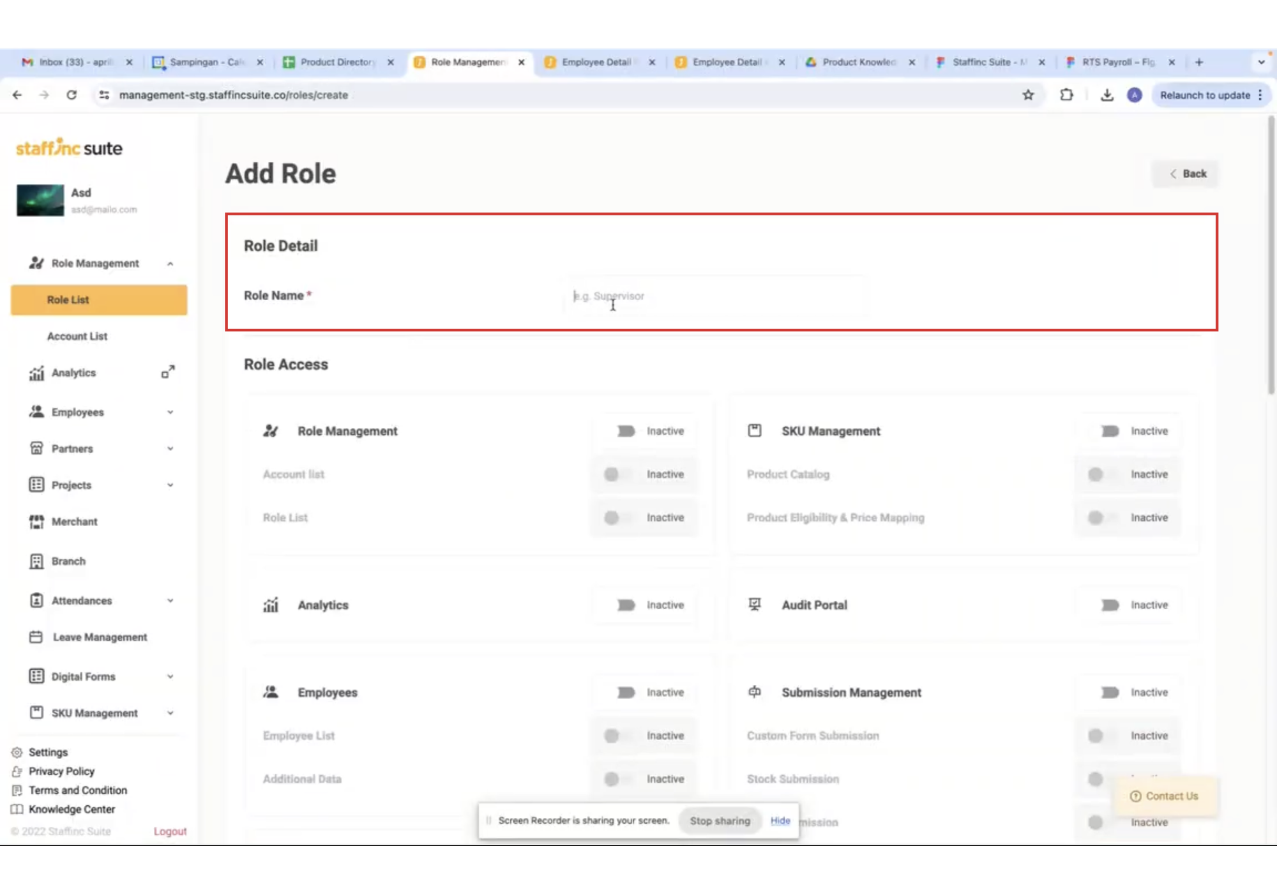Toggle Audit Portal access to active
The height and width of the screenshot is (892, 1277).
1110,605
